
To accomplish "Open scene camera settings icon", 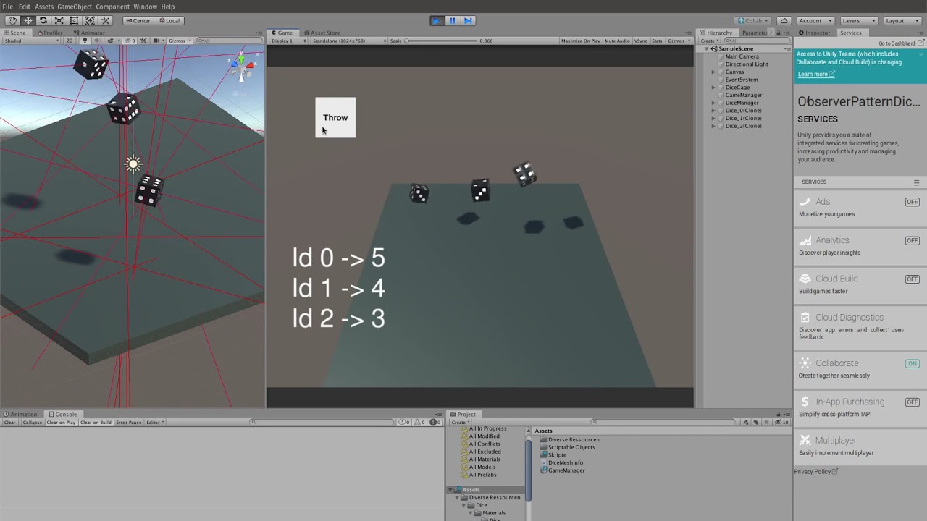I will [156, 41].
